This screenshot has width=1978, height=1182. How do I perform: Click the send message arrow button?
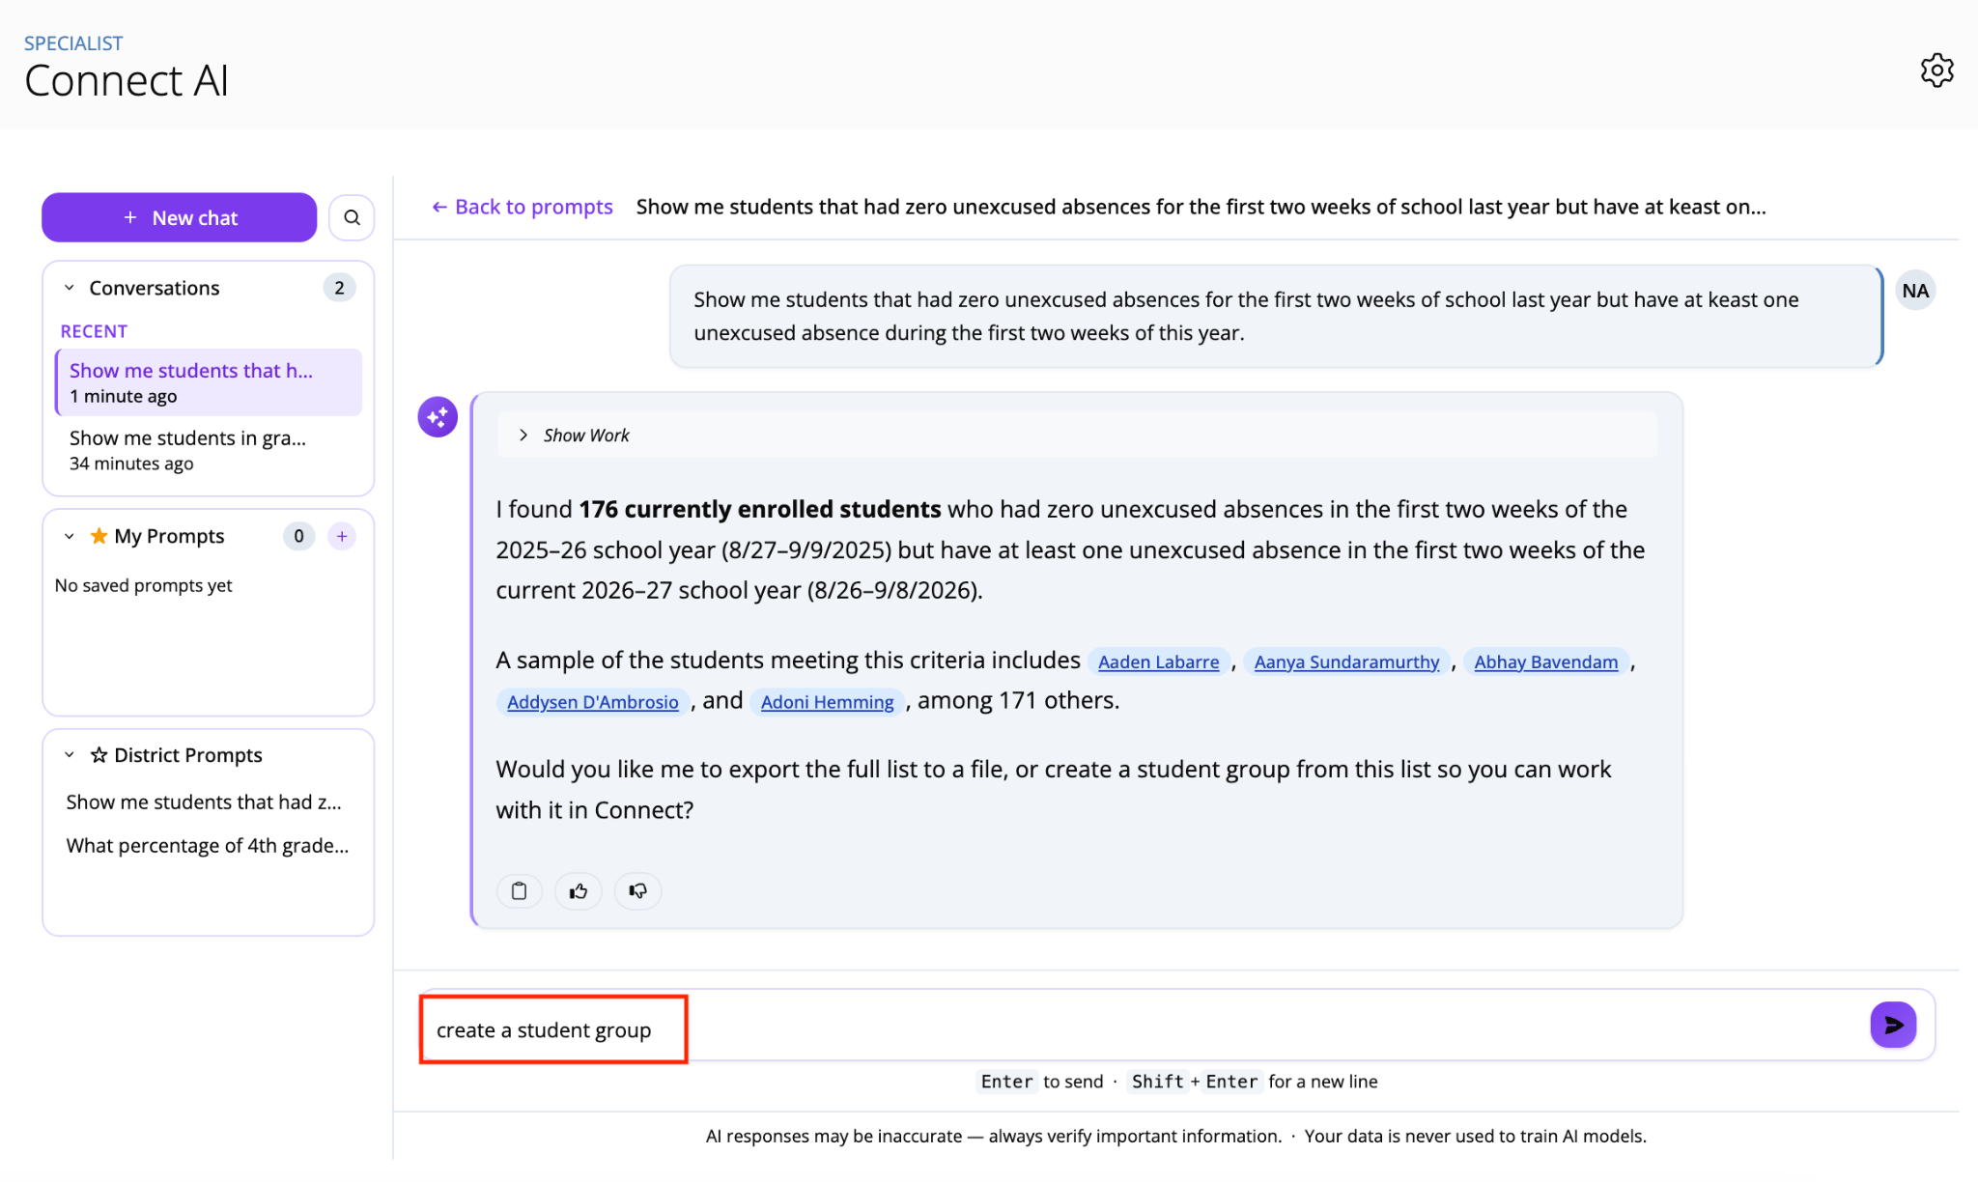[x=1893, y=1025]
